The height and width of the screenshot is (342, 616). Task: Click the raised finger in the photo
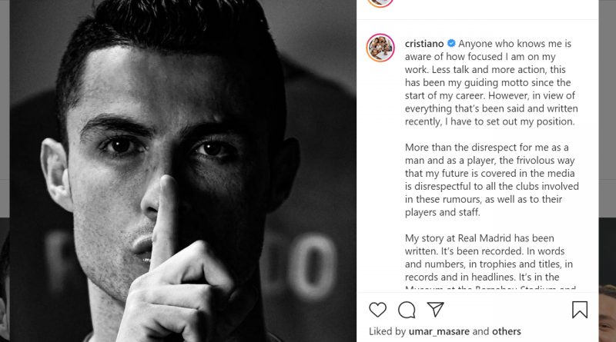click(x=165, y=220)
